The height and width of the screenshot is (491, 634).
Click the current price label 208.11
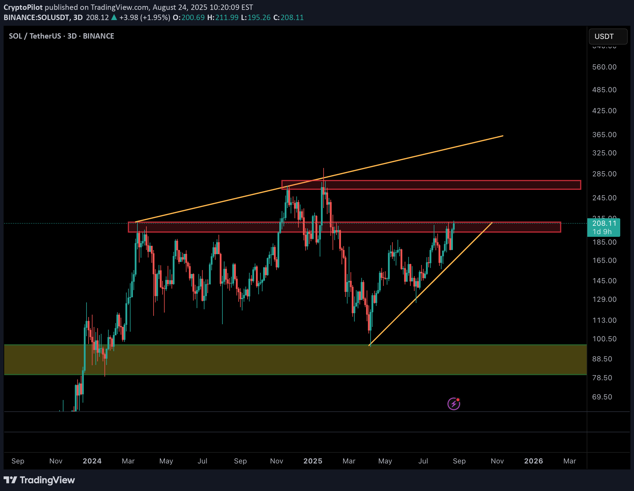click(x=604, y=223)
